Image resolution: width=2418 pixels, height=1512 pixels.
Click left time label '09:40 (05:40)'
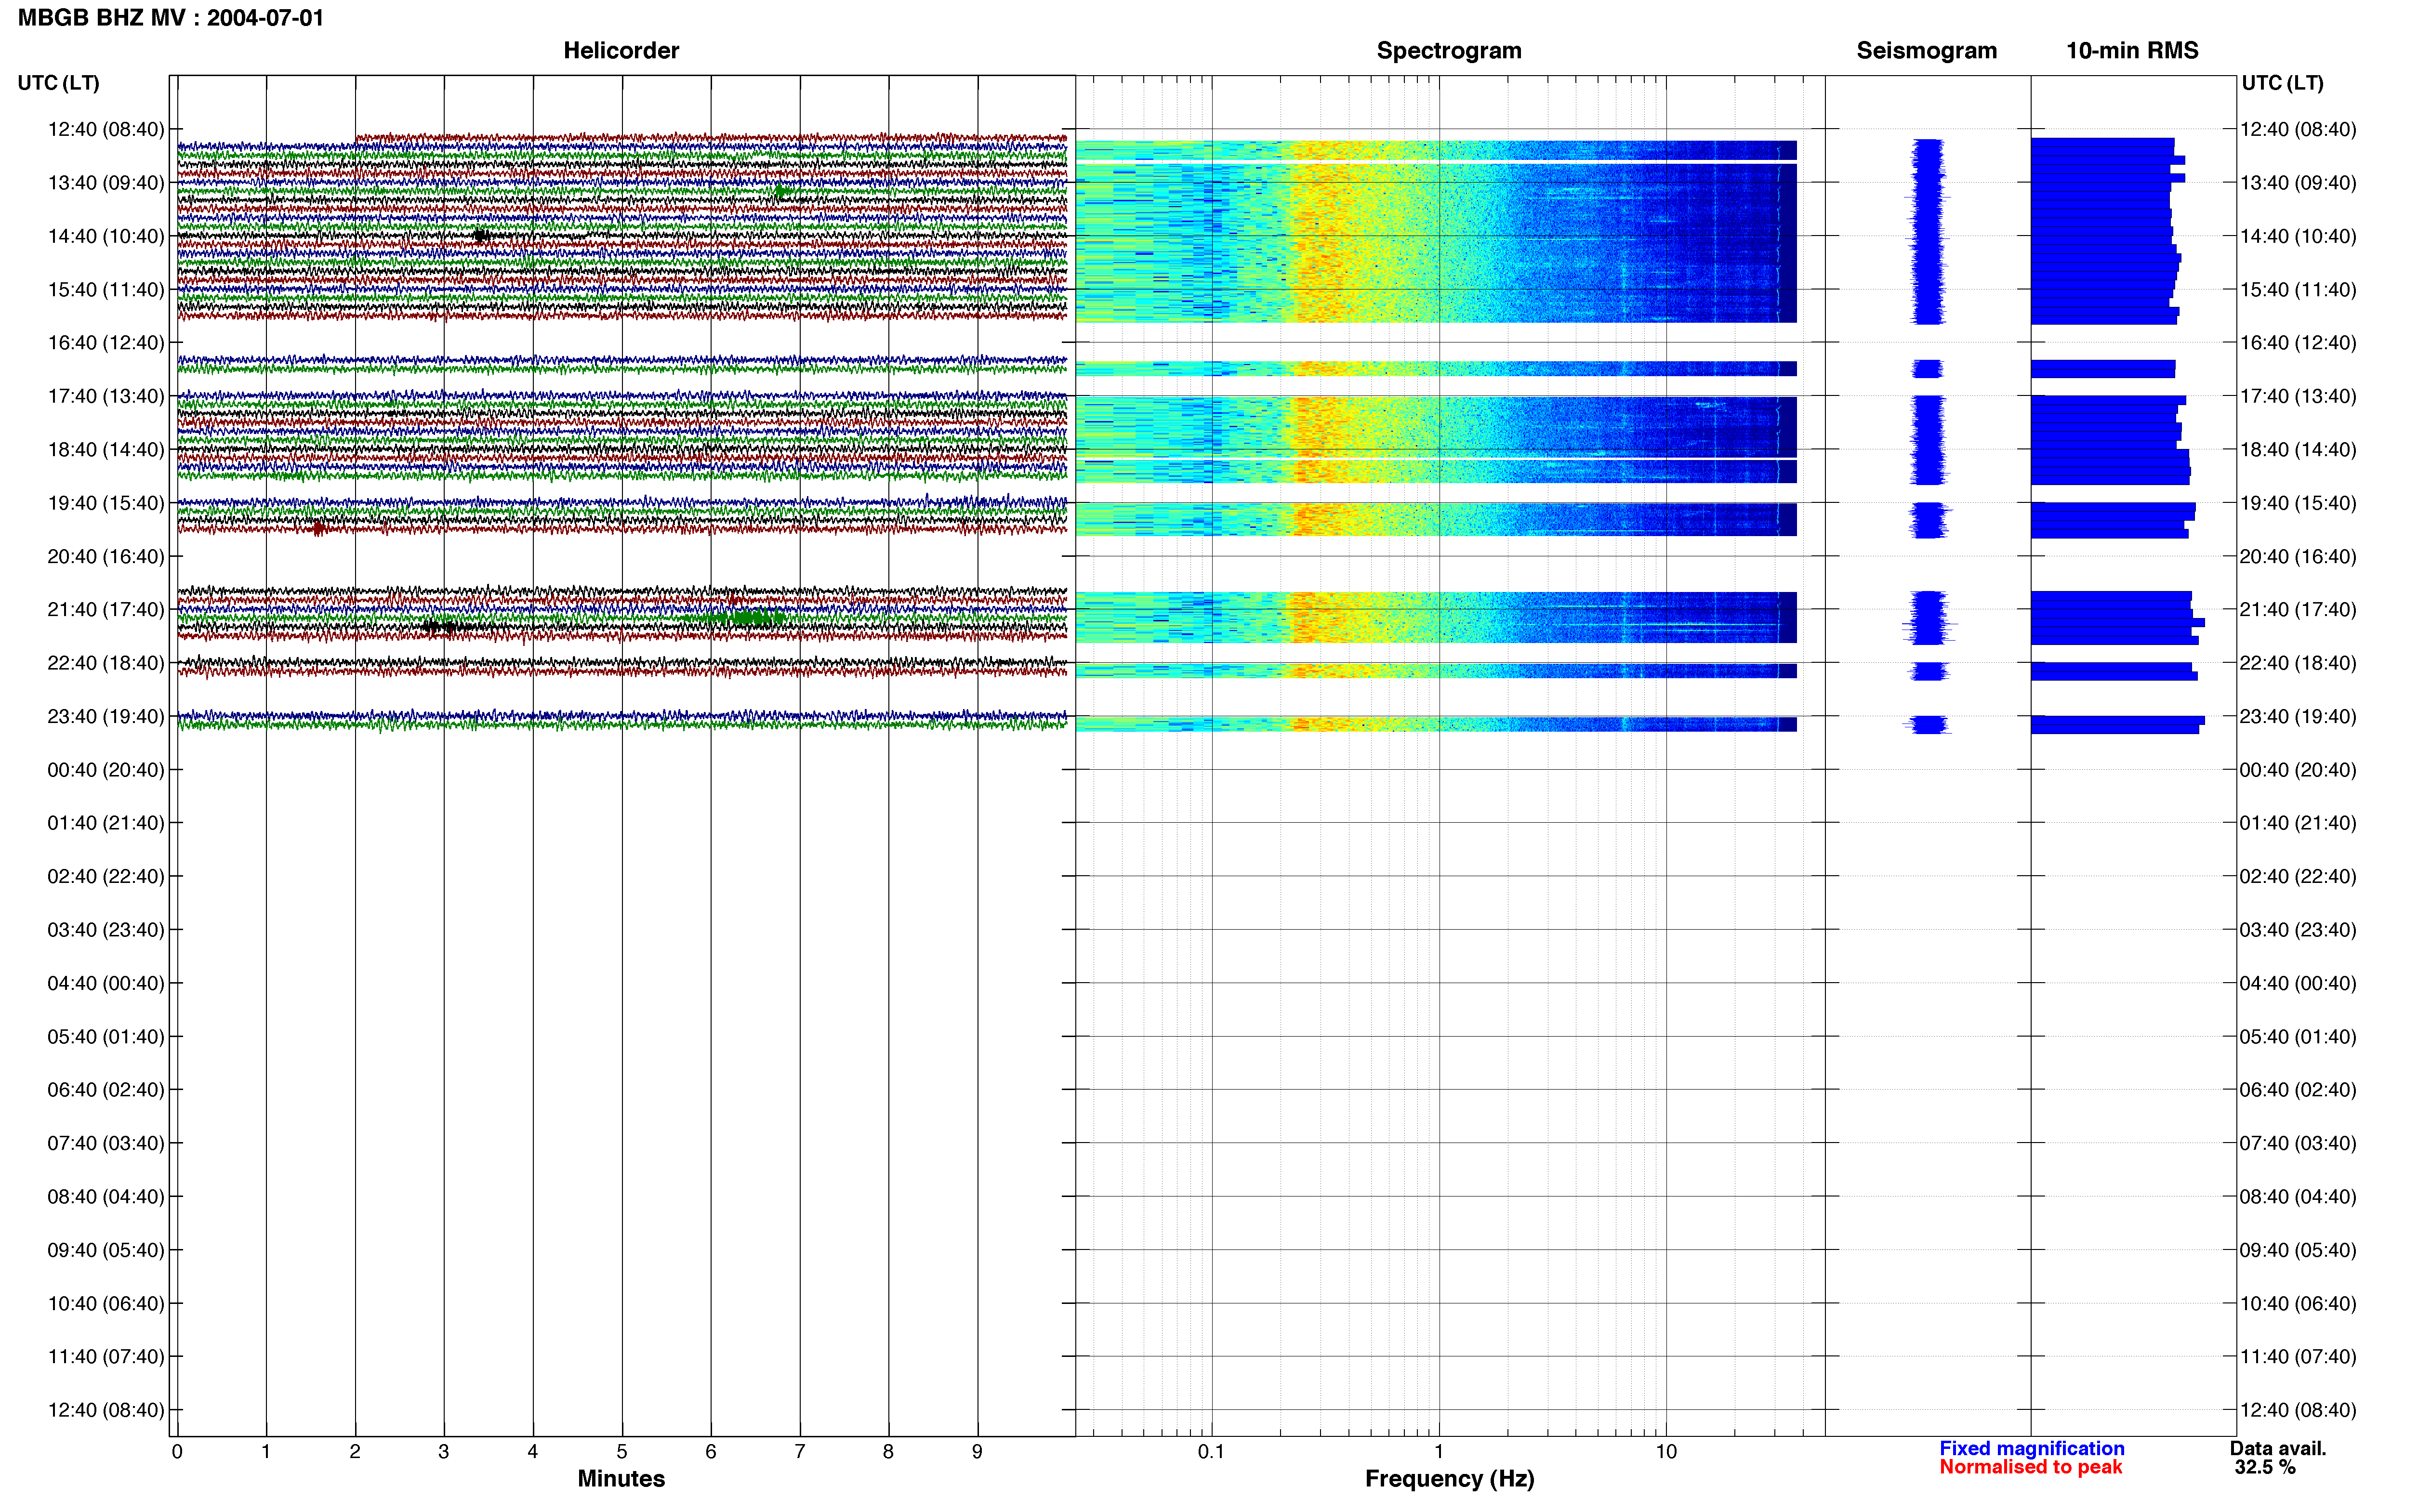(x=106, y=1250)
